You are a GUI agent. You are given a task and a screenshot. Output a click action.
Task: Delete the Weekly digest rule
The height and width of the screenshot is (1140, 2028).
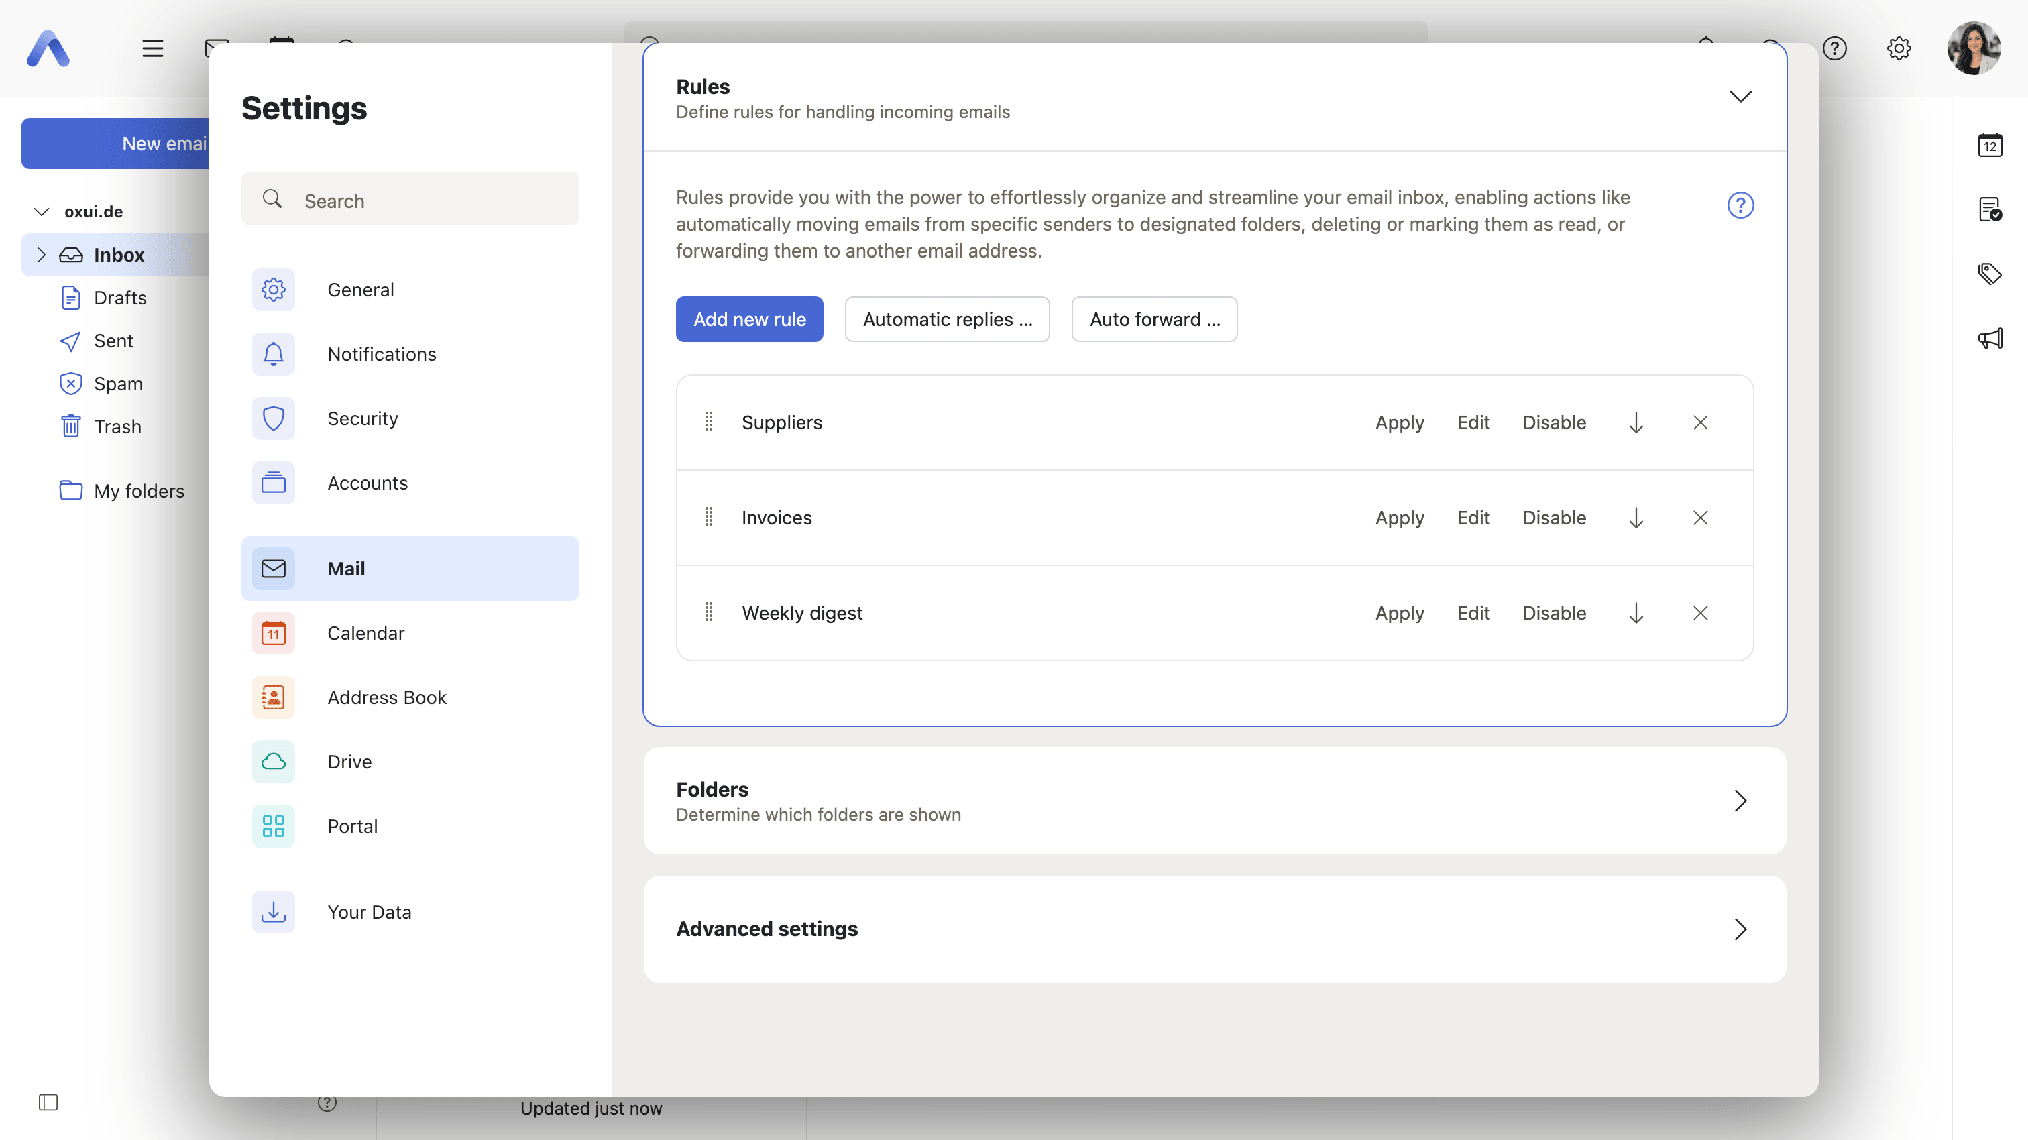point(1701,614)
